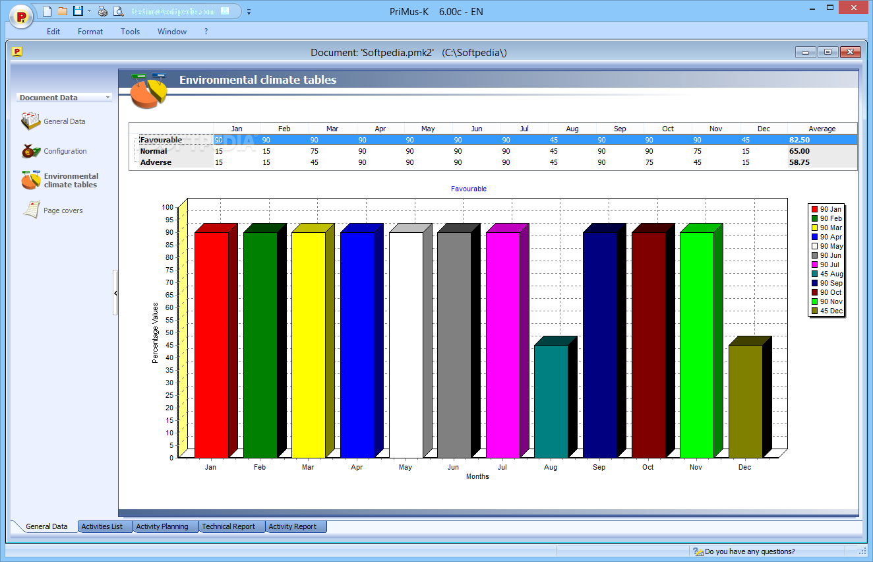The image size is (873, 562).
Task: Select the Favourable row in the table
Action: coord(493,140)
